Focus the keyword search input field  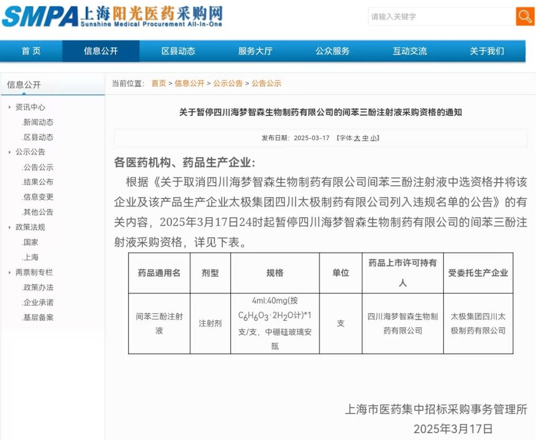point(442,16)
